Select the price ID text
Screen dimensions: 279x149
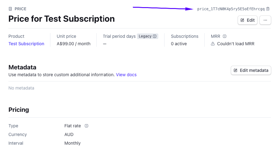click(x=231, y=9)
